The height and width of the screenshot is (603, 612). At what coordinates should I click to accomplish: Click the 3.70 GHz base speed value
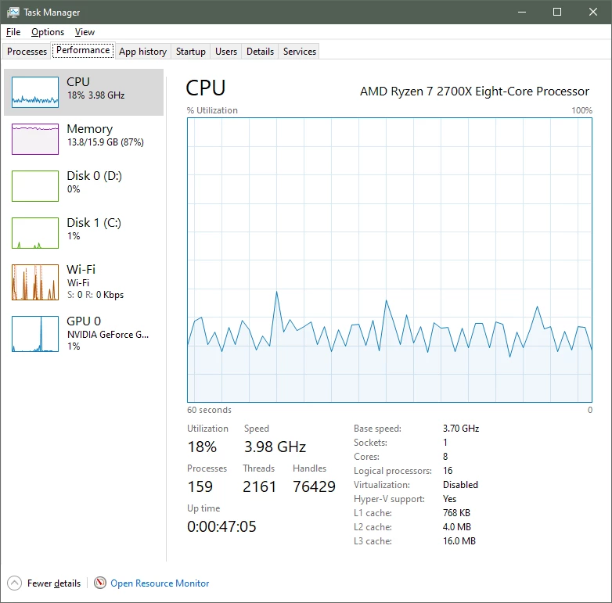pyautogui.click(x=460, y=429)
